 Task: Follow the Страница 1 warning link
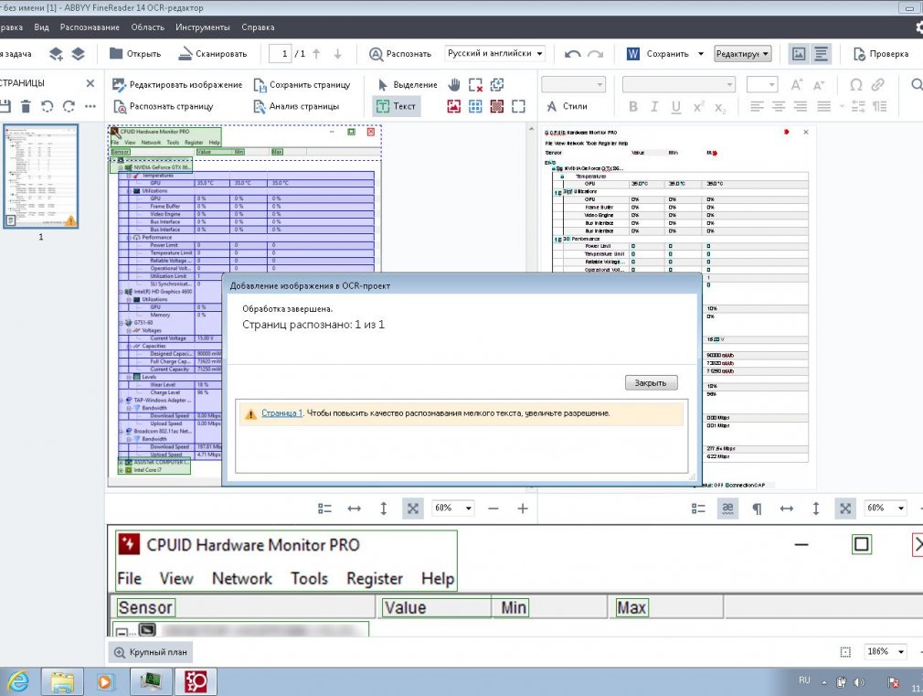[x=281, y=413]
